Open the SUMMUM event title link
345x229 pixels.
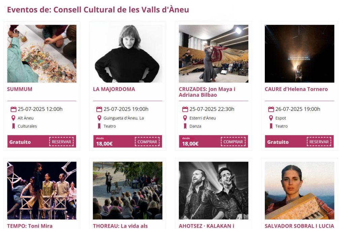(20, 89)
